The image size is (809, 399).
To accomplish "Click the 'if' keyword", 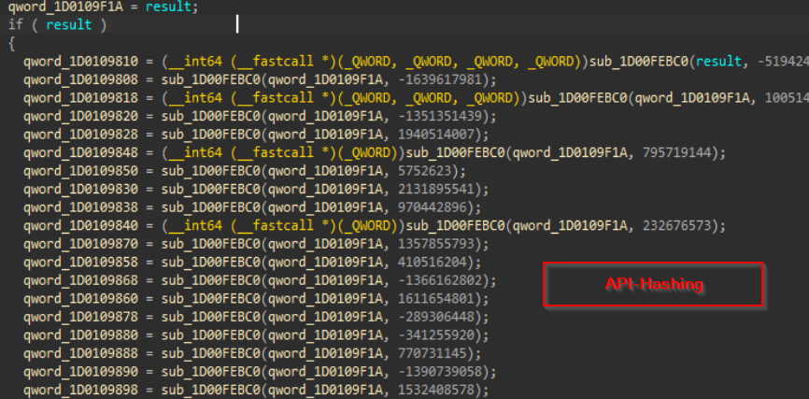I will (16, 25).
